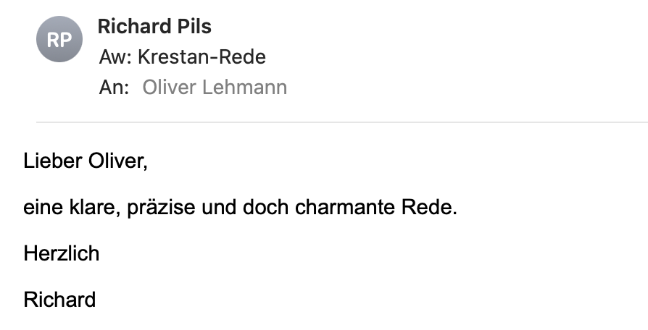The width and height of the screenshot is (648, 330).
Task: Click the Aw: reply prefix in the subject
Action: click(115, 57)
